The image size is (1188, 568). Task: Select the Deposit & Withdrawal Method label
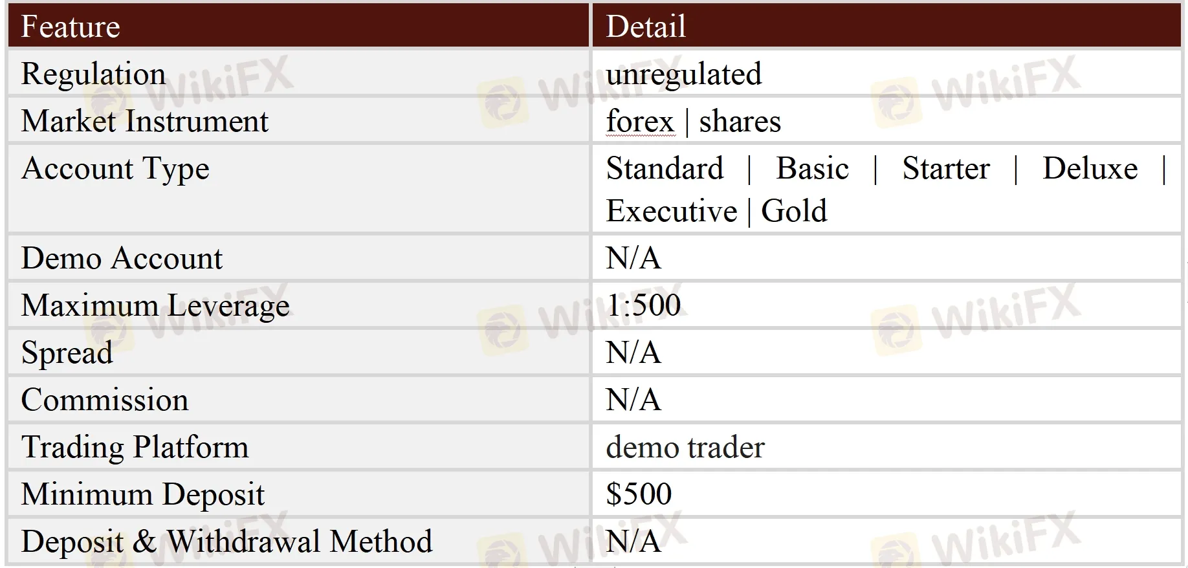click(x=226, y=542)
